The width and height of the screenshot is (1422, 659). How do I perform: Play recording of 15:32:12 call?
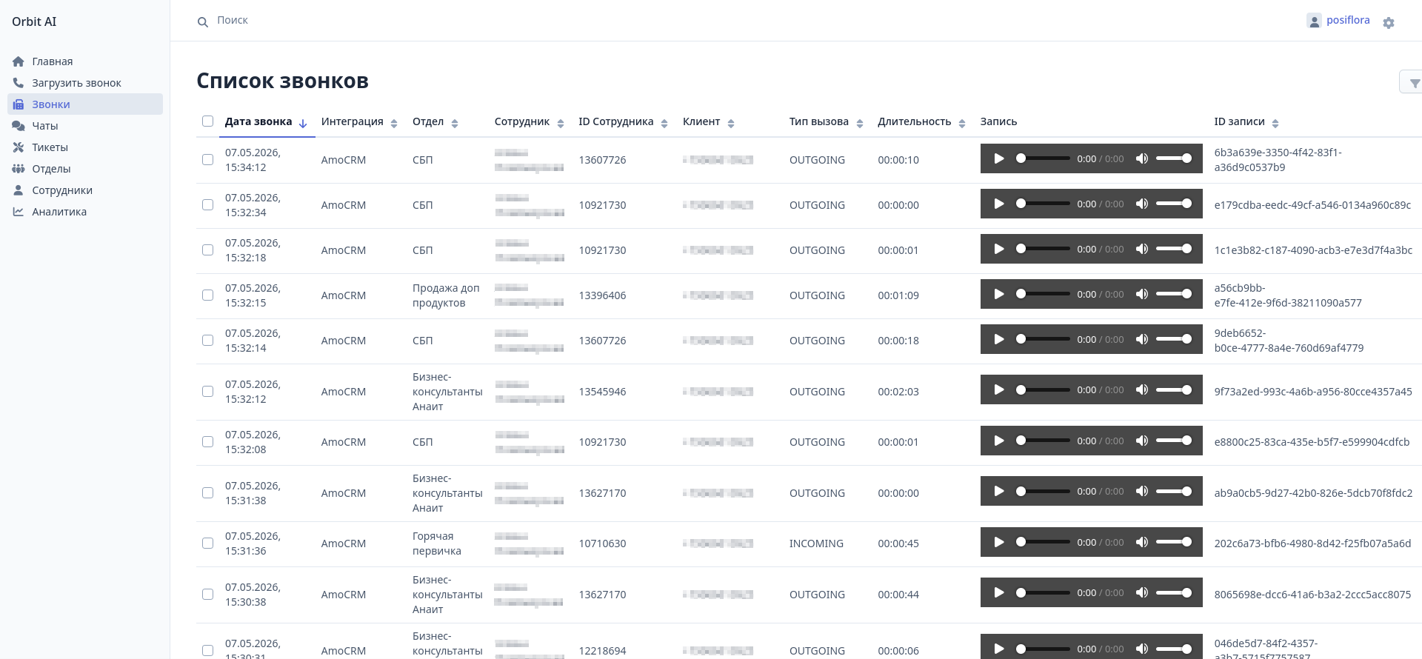pyautogui.click(x=999, y=389)
